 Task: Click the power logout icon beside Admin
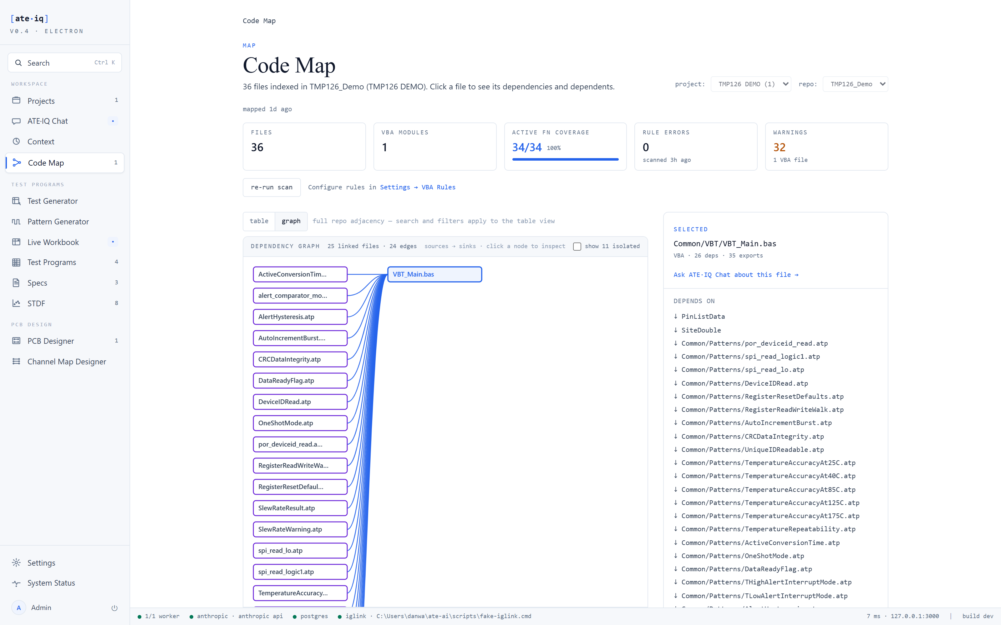(114, 607)
